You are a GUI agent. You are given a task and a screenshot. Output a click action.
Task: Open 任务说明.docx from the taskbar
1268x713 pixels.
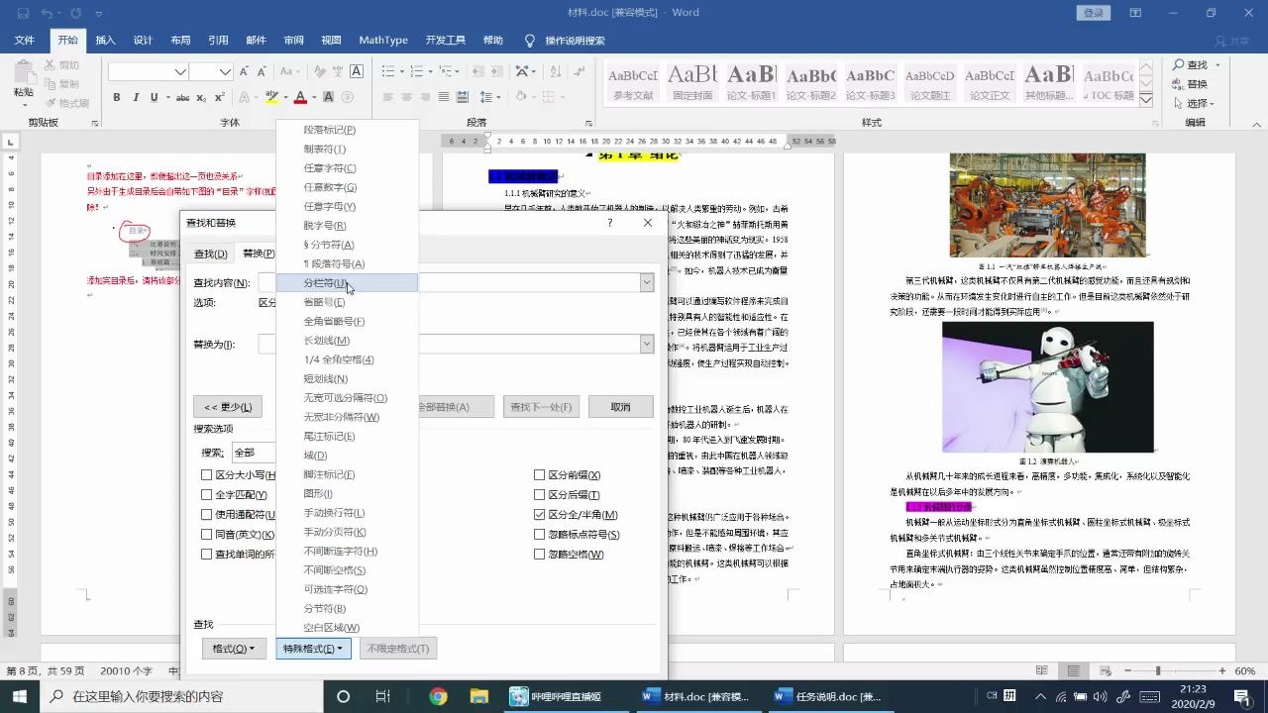pyautogui.click(x=830, y=696)
